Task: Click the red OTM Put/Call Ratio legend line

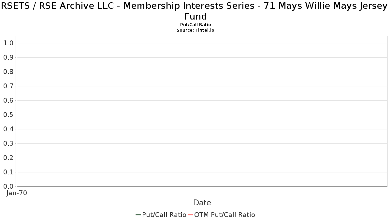Action: (x=190, y=215)
